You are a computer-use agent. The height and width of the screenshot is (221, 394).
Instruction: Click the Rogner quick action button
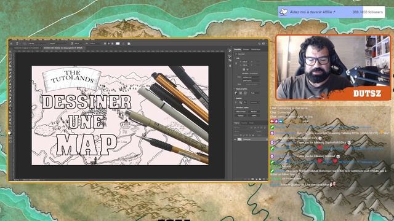pos(241,115)
